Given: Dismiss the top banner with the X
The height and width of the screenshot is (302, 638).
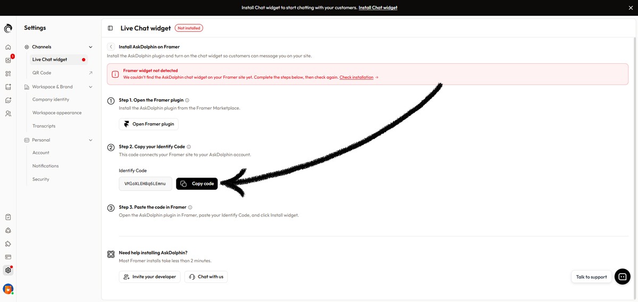Looking at the screenshot, I should tap(631, 8).
